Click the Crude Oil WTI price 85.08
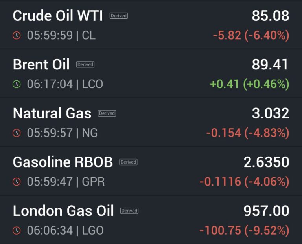The height and width of the screenshot is (244, 302). coord(270,16)
